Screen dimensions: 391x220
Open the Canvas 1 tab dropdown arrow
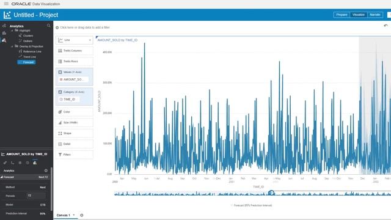pyautogui.click(x=74, y=215)
